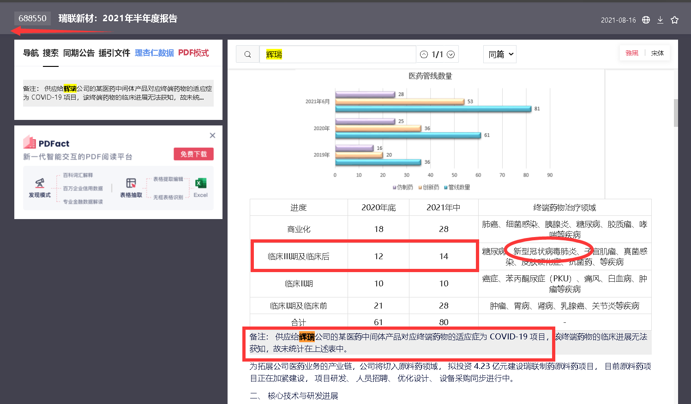This screenshot has width=691, height=404.
Task: Click the 创新药 legend entry
Action: 429,187
